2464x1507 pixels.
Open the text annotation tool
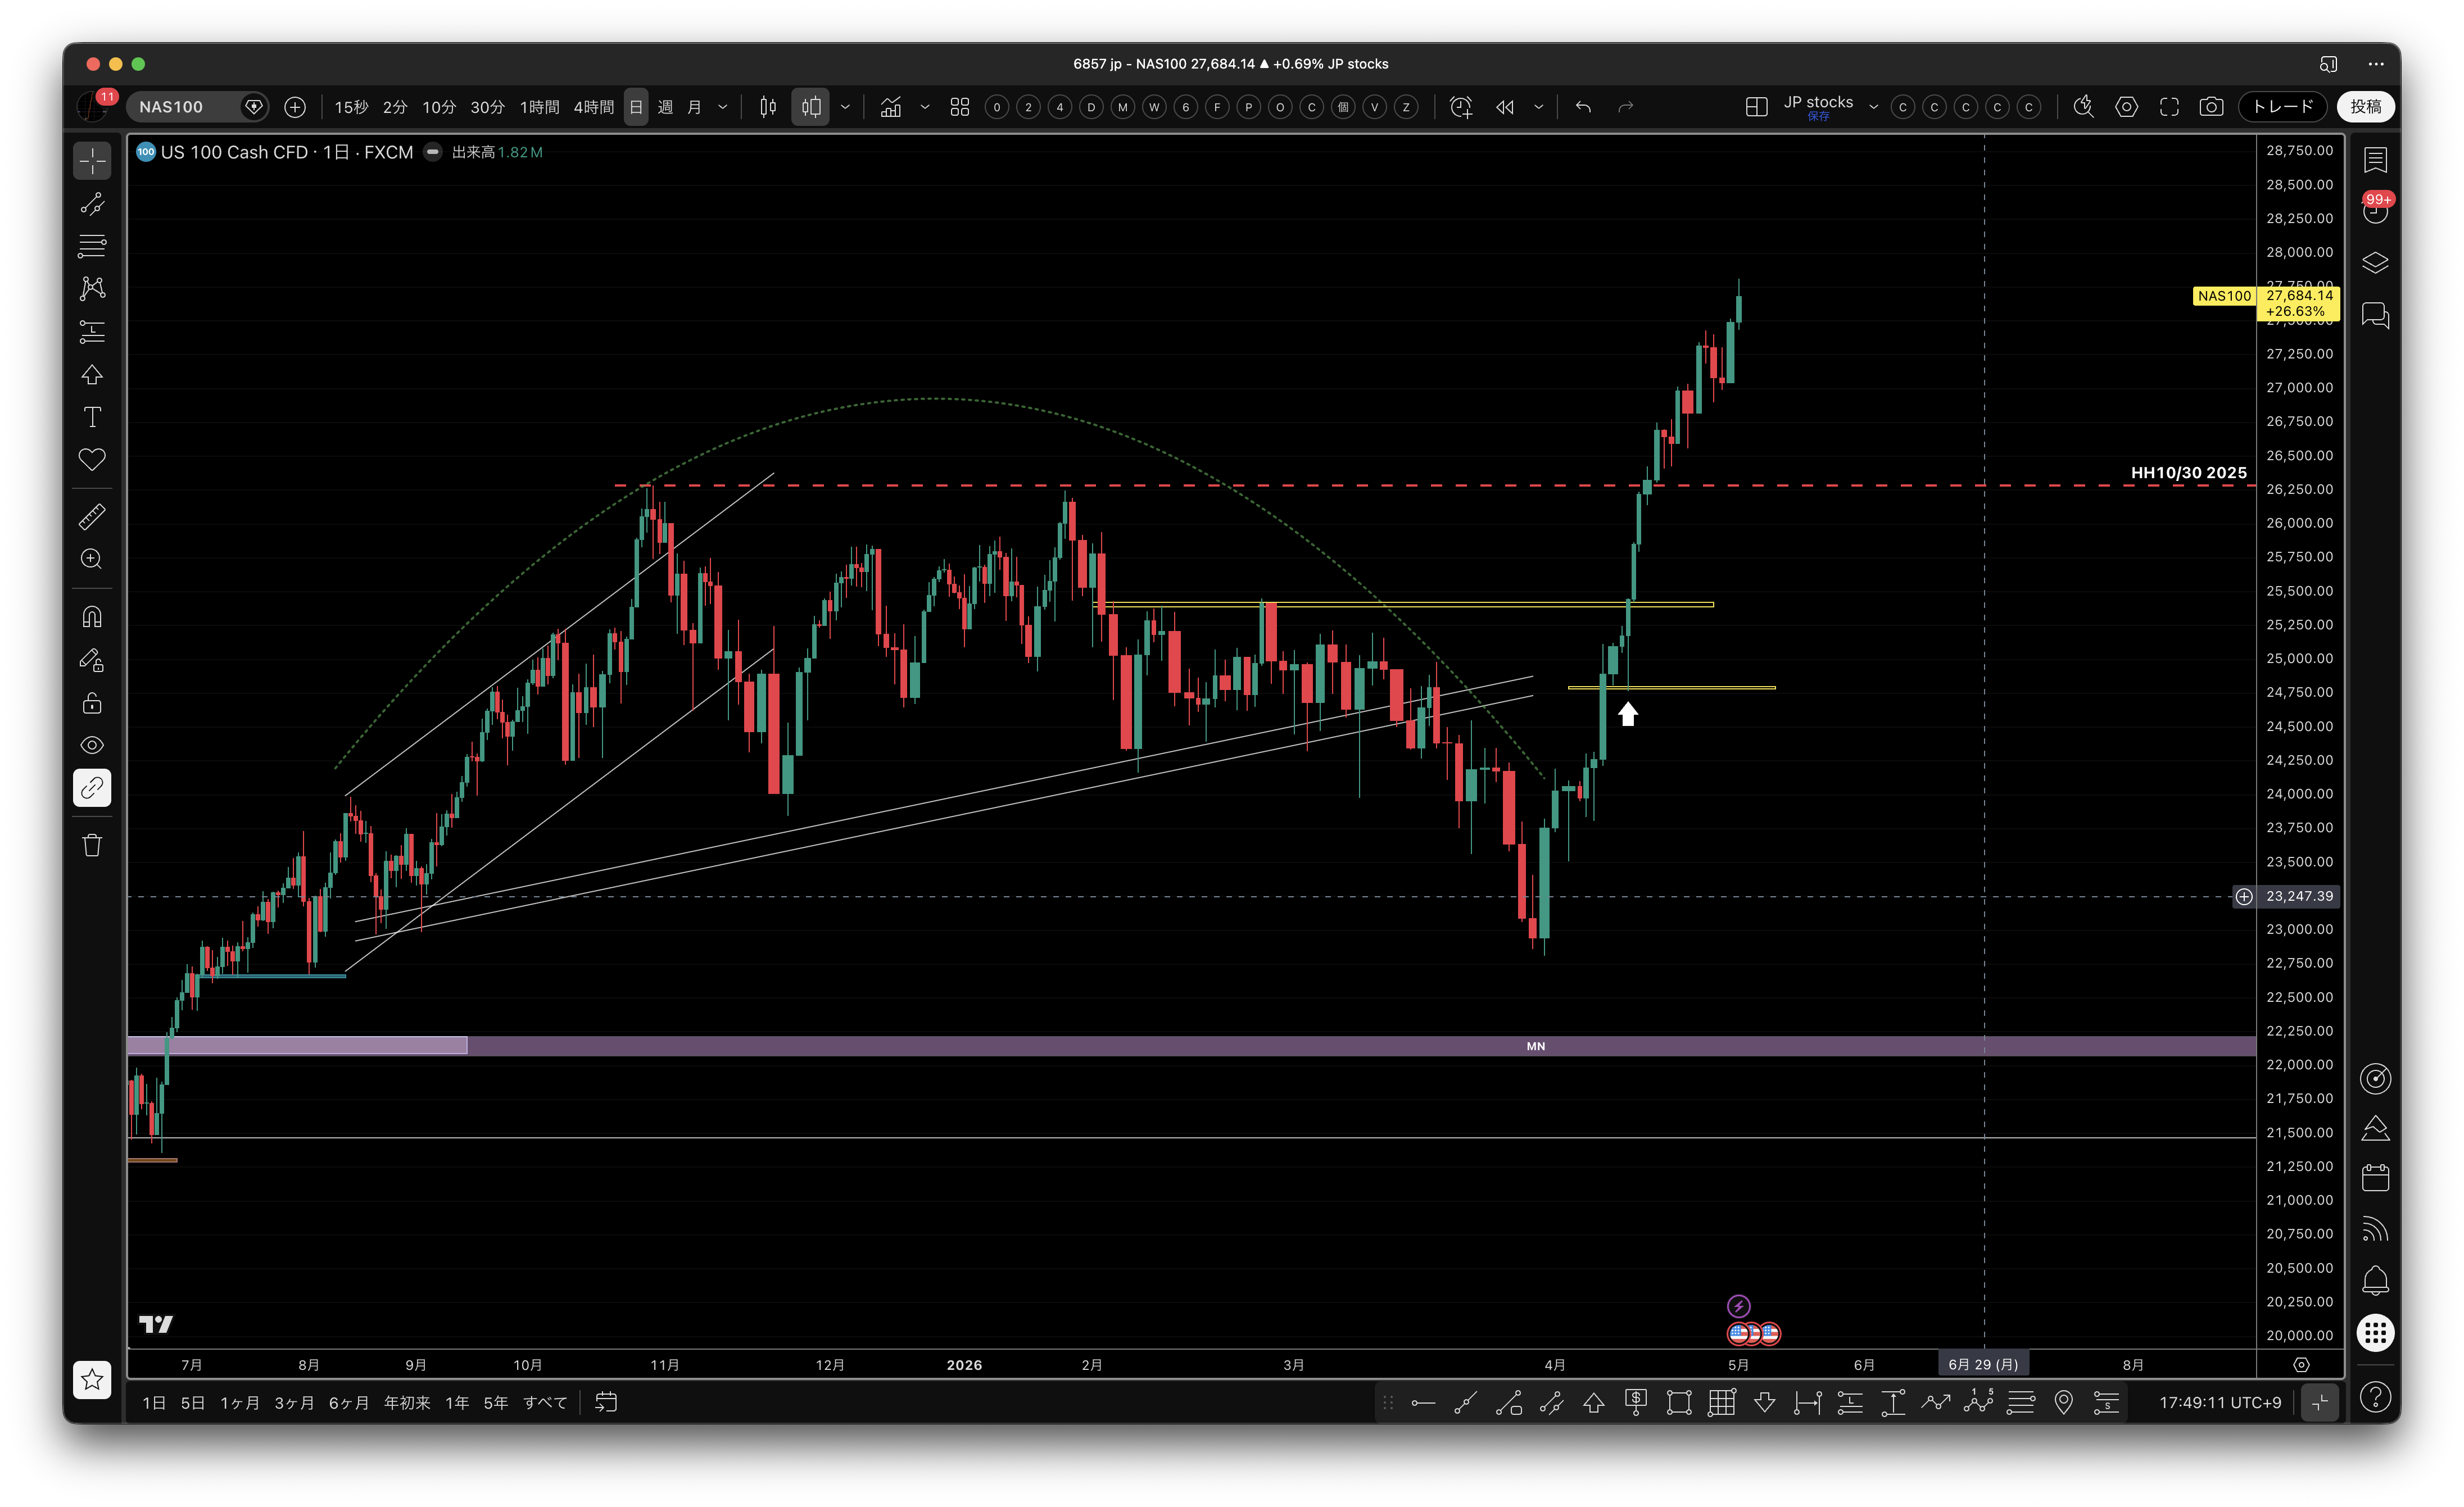click(92, 417)
